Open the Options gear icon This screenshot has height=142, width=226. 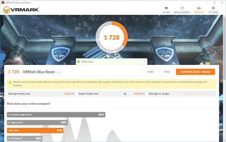click(x=213, y=8)
